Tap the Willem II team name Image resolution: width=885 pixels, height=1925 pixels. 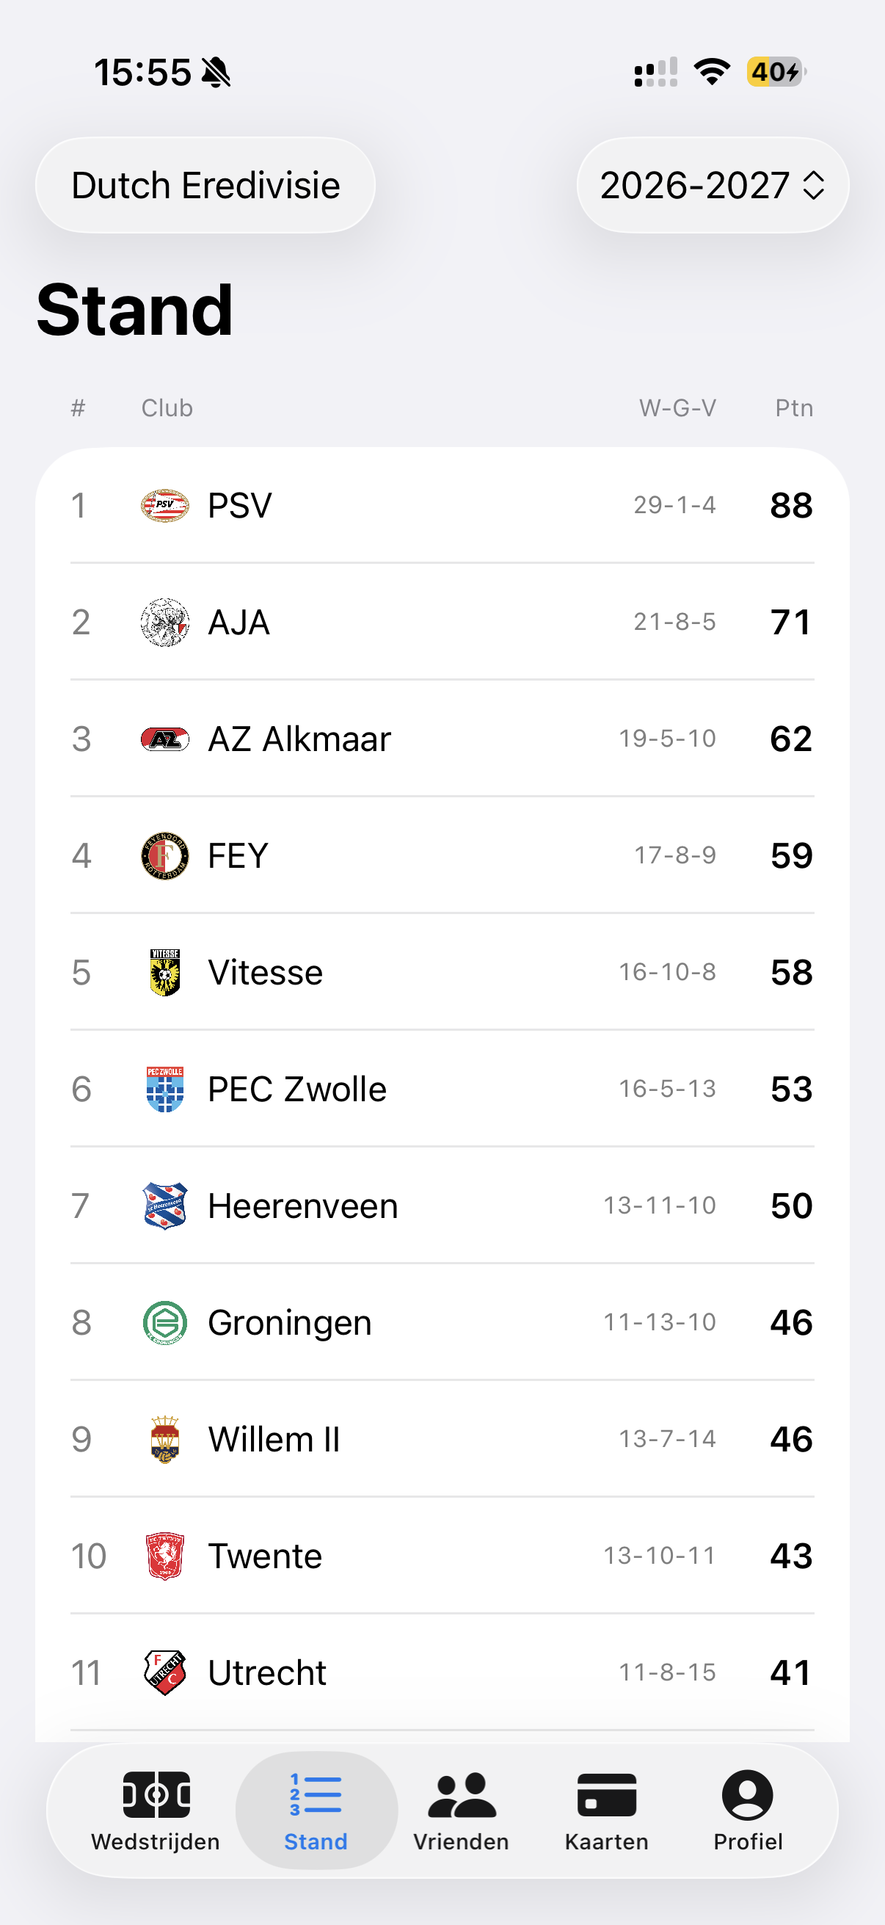[274, 1439]
